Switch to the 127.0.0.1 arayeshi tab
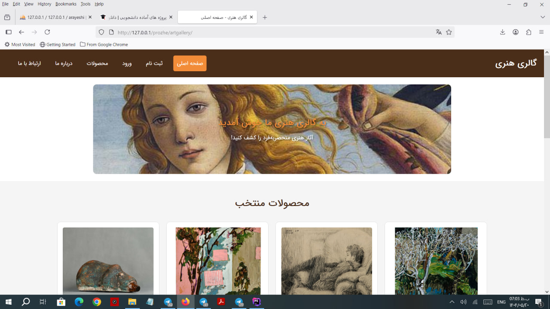The image size is (550, 309). point(54,18)
